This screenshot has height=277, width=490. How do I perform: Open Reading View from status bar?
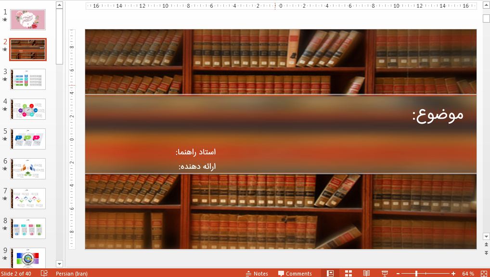tap(366, 273)
